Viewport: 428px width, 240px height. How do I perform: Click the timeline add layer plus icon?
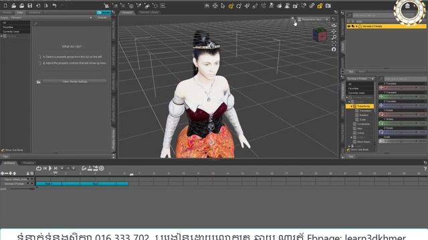pos(3,173)
